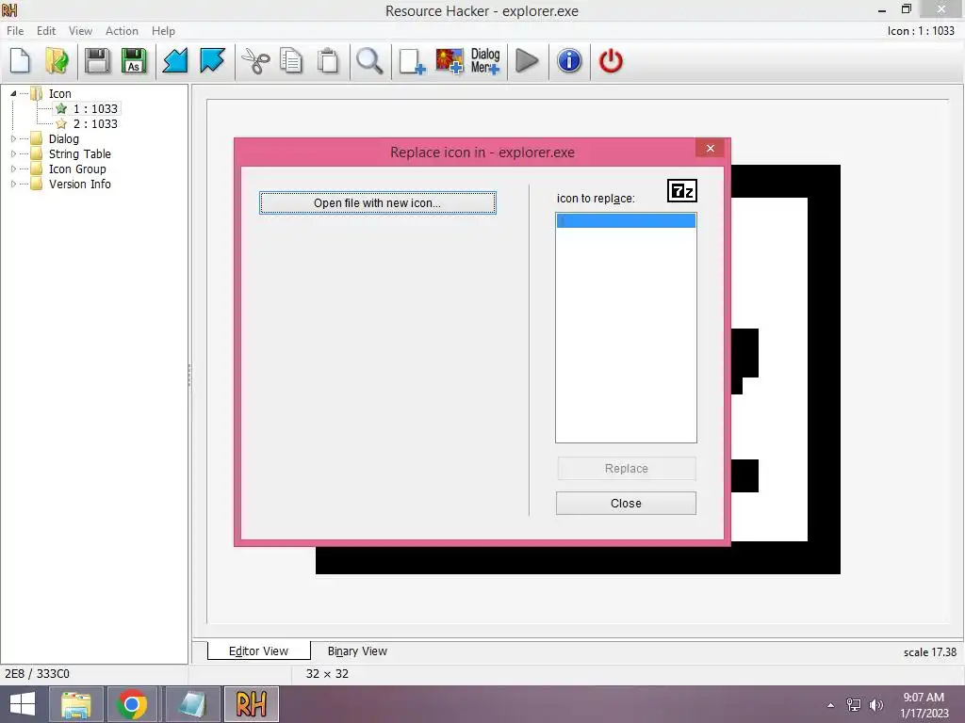Open Google Chrome from the taskbar
965x723 pixels.
tap(131, 704)
